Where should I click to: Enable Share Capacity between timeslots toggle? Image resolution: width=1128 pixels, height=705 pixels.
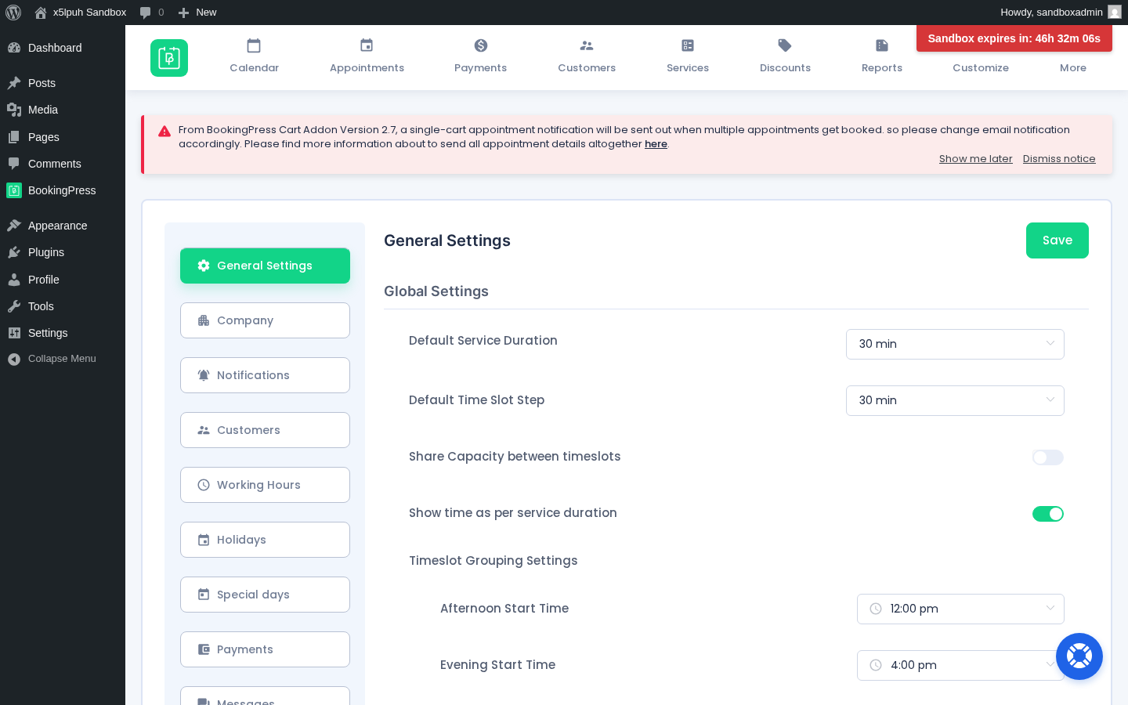pos(1048,457)
